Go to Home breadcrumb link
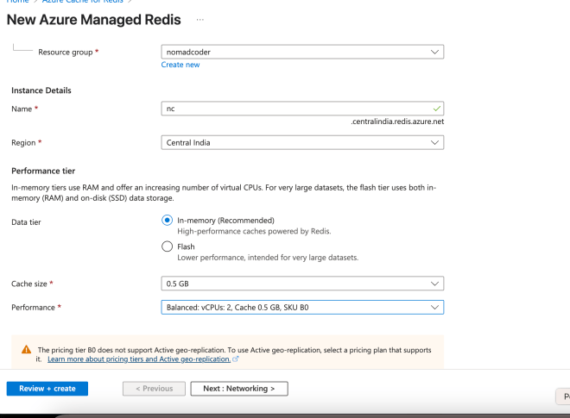Screen dimensions: 570x418 click(x=17, y=1)
